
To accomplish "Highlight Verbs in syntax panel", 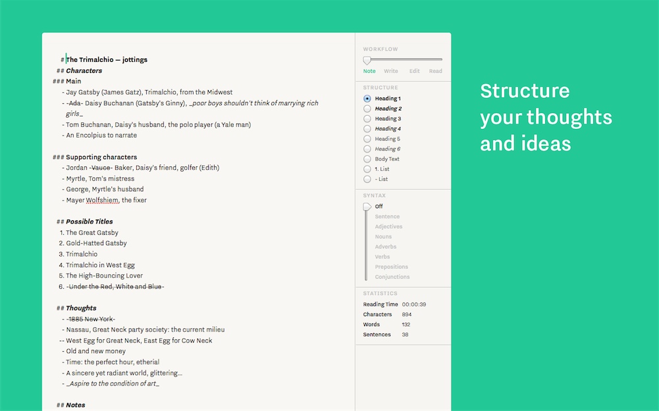I will click(382, 257).
